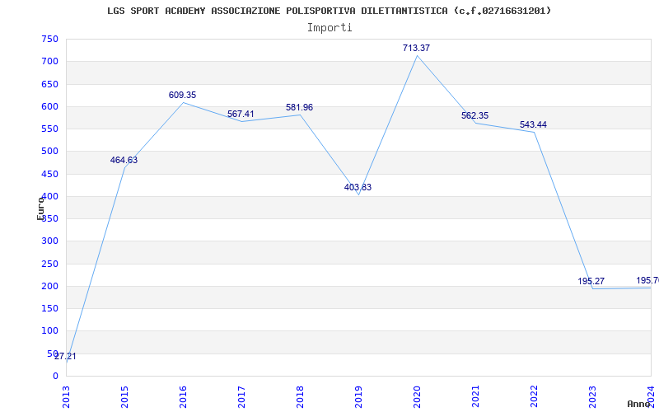
Task: Click the 403.83 data label
Action: coord(358,188)
